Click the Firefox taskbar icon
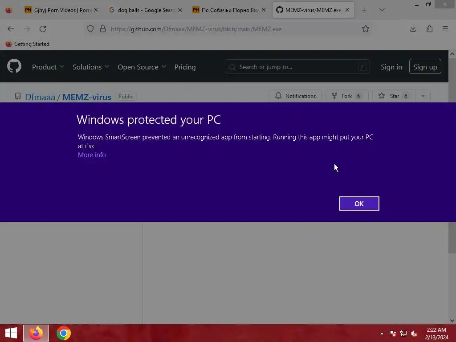Viewport: 456px width, 342px height. coord(36,333)
